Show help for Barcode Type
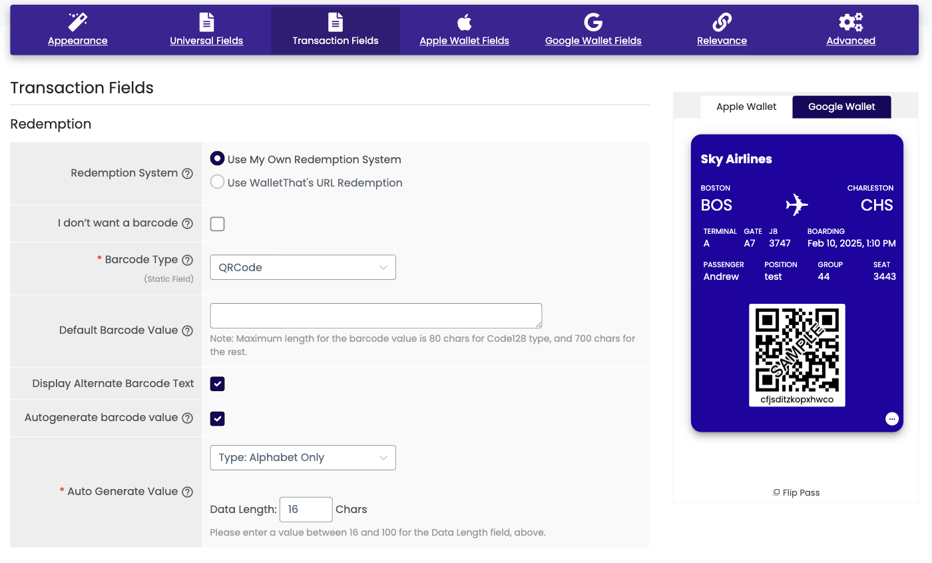The width and height of the screenshot is (932, 563). pyautogui.click(x=188, y=260)
